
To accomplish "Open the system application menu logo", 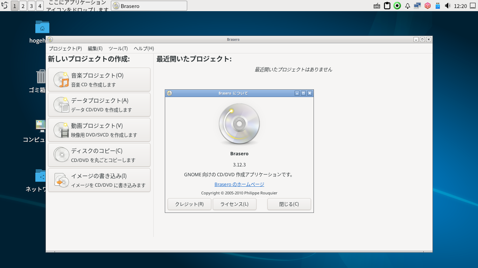I will click(x=5, y=6).
